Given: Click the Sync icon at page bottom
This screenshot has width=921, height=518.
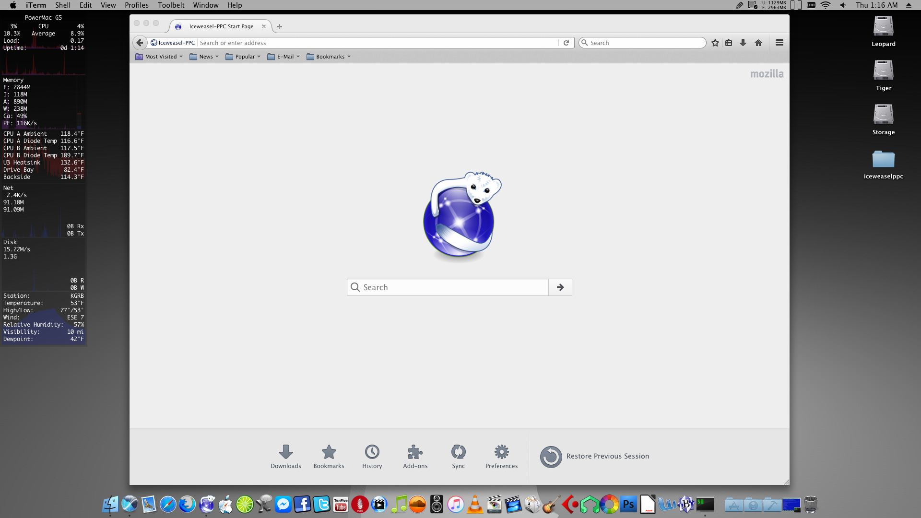Looking at the screenshot, I should point(458,456).
